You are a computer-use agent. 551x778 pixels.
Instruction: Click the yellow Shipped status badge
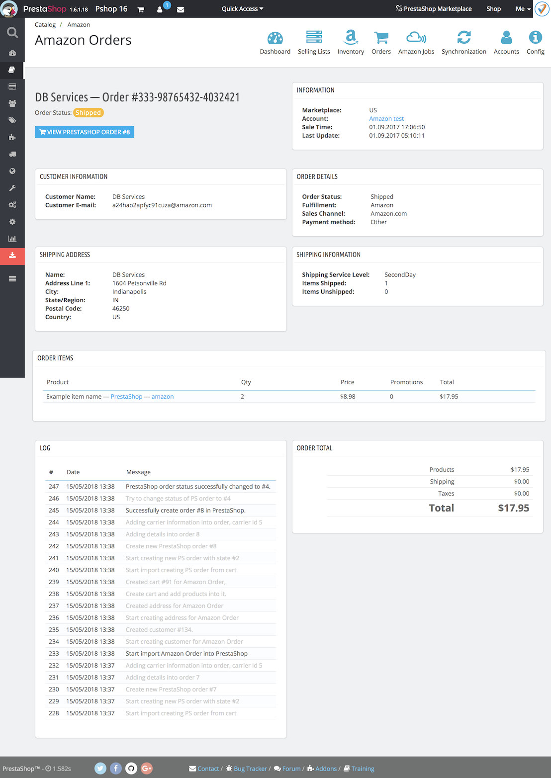(x=89, y=113)
